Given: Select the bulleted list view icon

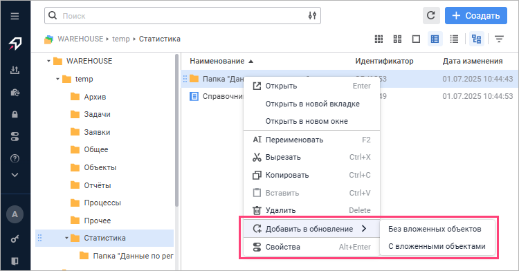Looking at the screenshot, I should point(454,39).
